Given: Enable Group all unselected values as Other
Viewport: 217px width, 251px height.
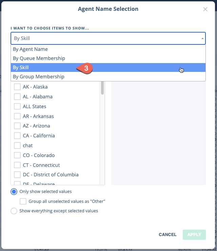Looking at the screenshot, I should tap(23, 201).
